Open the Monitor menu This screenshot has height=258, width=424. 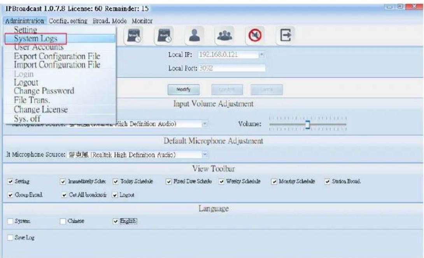point(142,21)
